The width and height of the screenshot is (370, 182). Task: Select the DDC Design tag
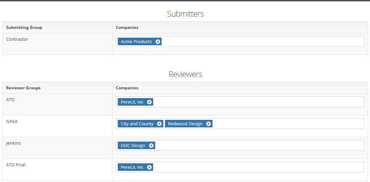[133, 145]
